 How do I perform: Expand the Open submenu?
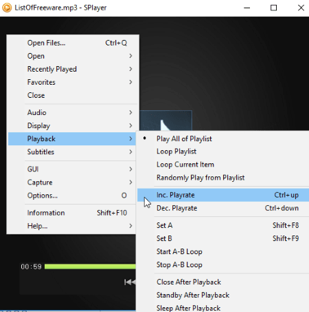tap(73, 56)
